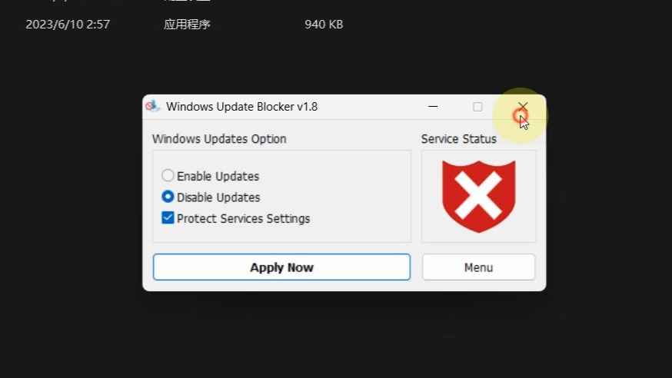Close the Windows Update Blocker window
The width and height of the screenshot is (672, 378).
tap(522, 107)
